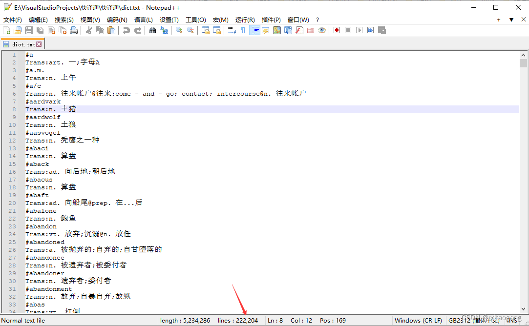The height and width of the screenshot is (326, 529).
Task: Click the Save file icon
Action: click(x=29, y=30)
